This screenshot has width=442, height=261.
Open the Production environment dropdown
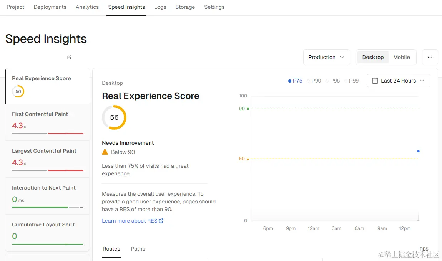[x=326, y=57]
